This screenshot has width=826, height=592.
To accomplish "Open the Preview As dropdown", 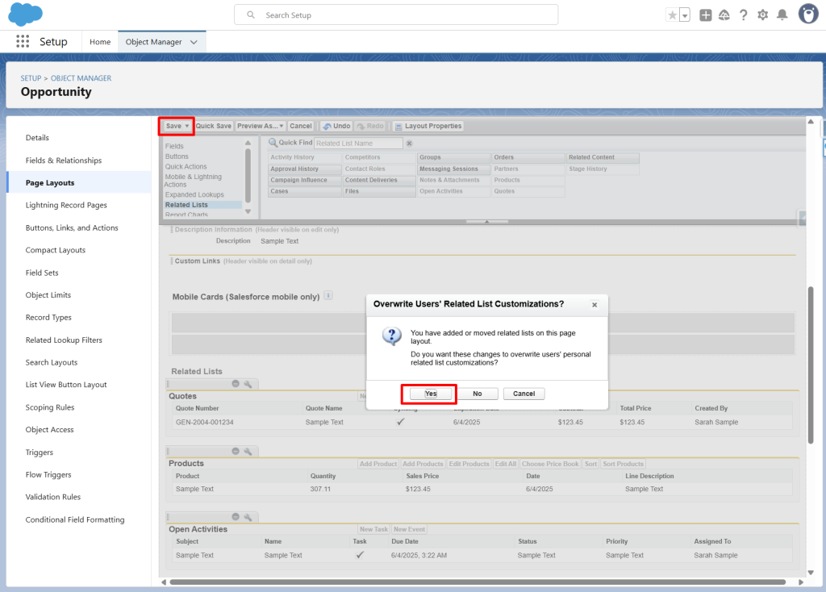I will tap(261, 126).
